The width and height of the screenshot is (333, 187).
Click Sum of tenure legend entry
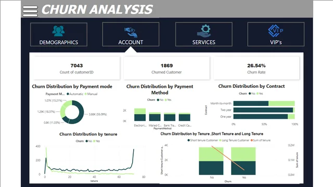tap(261, 140)
